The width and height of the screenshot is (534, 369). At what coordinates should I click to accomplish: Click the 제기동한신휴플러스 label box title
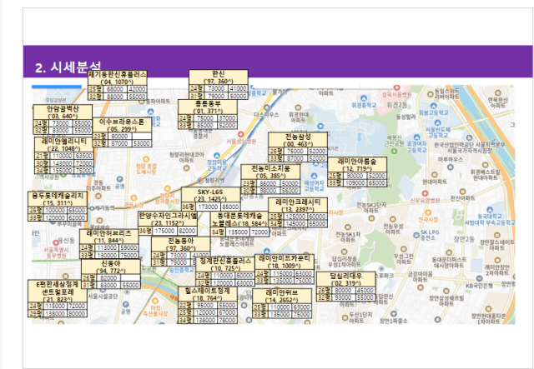(x=118, y=74)
